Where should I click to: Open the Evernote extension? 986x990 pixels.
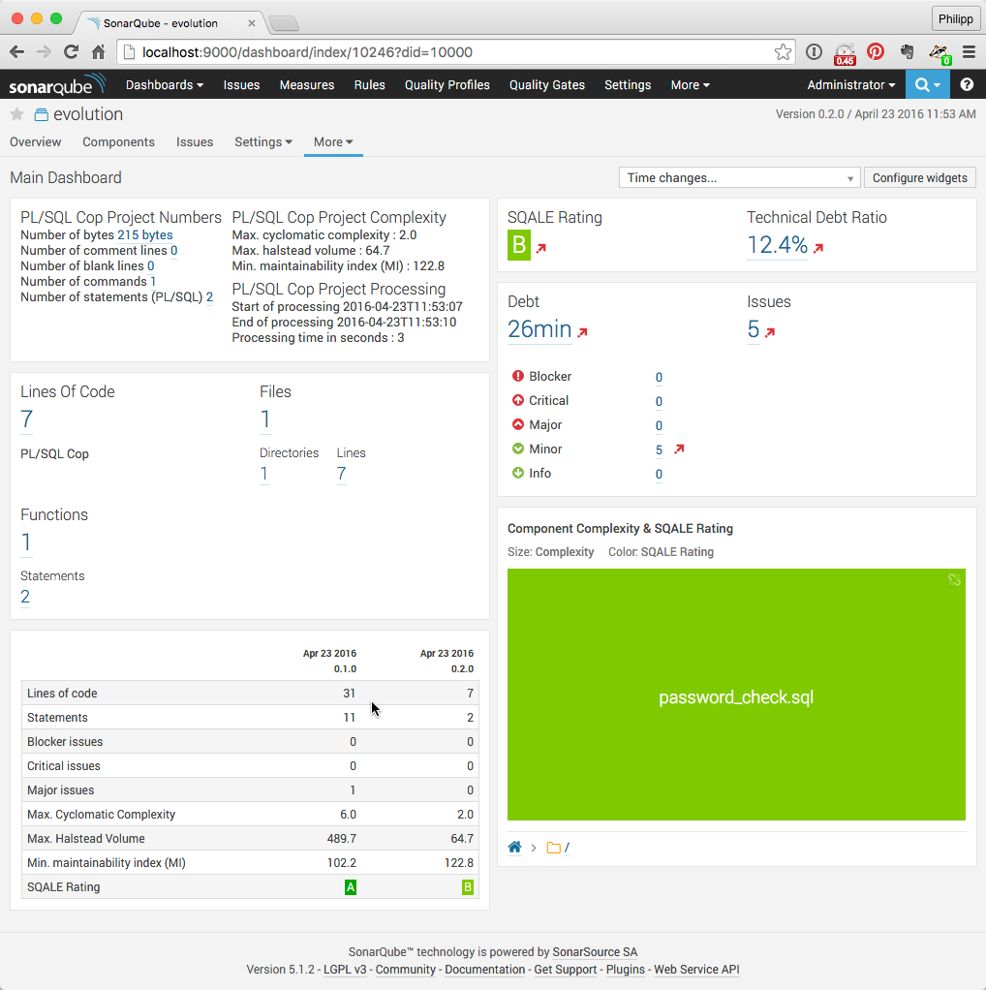908,51
